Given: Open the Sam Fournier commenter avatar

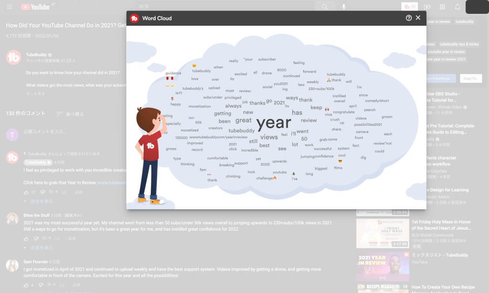Looking at the screenshot, I should point(12,265).
